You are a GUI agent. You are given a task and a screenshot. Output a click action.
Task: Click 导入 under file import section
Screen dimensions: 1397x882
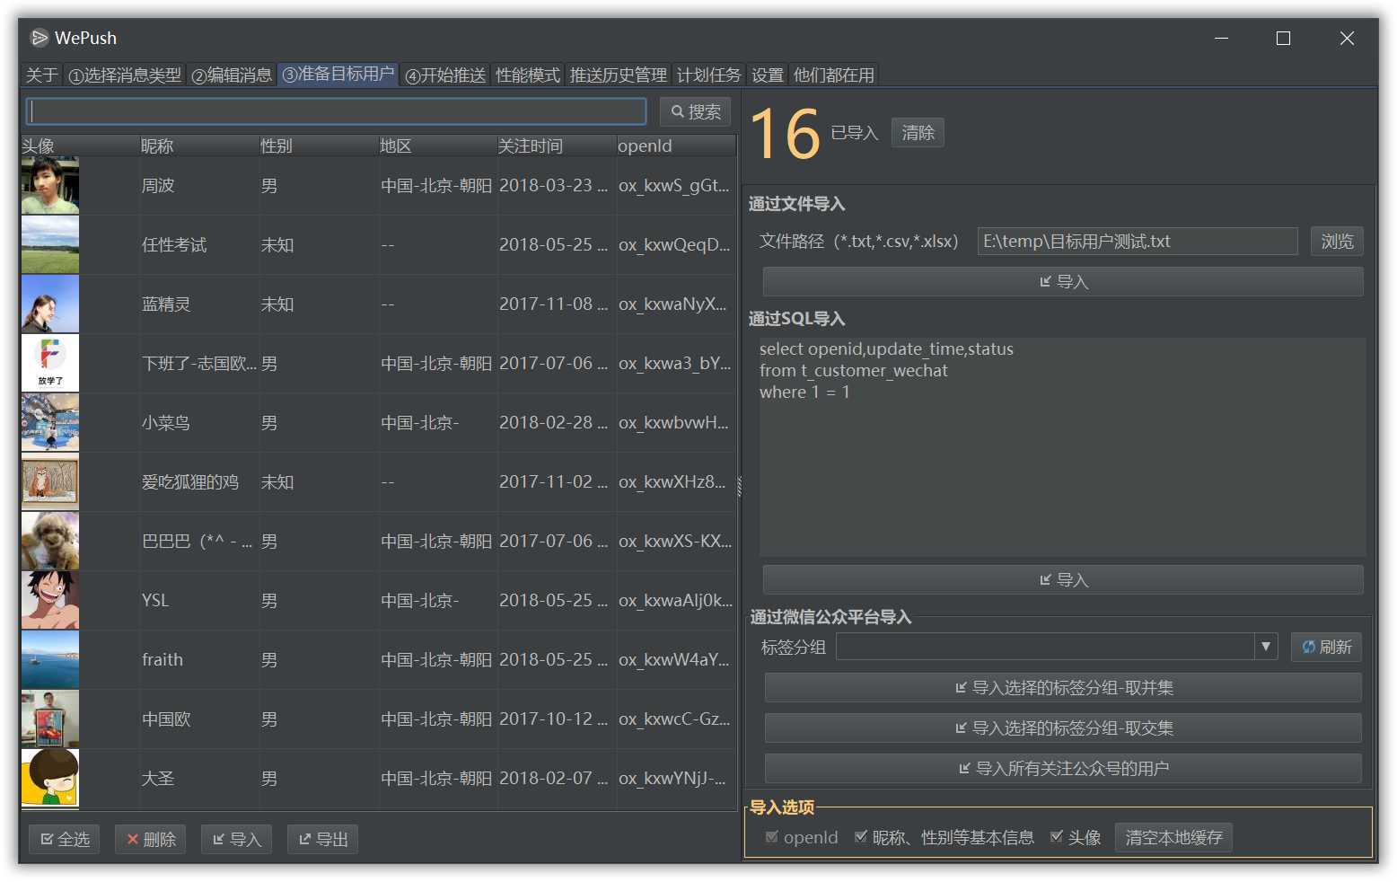tap(1063, 281)
